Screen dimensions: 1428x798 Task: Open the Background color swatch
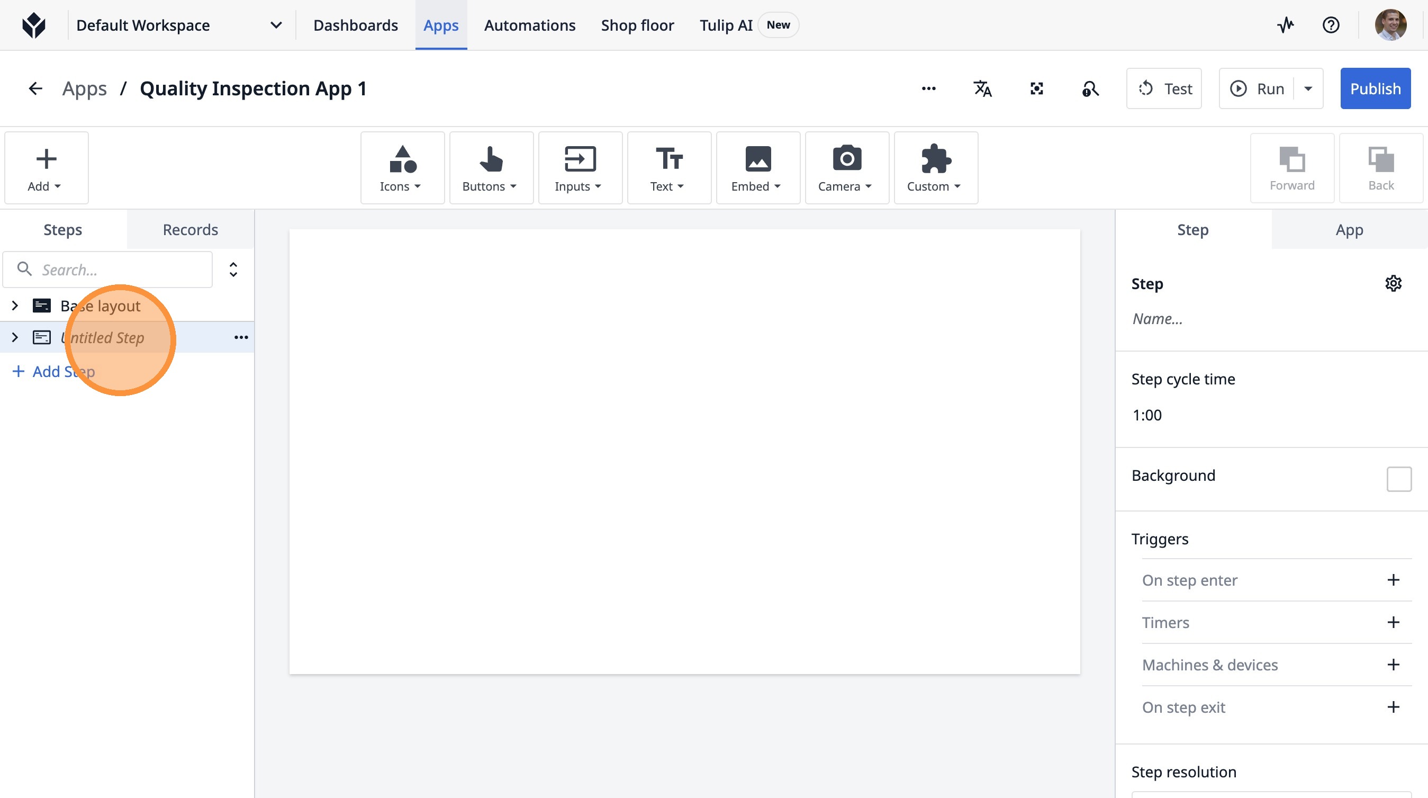click(x=1398, y=479)
